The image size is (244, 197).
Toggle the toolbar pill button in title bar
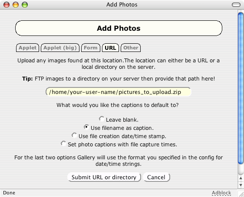tap(236, 5)
